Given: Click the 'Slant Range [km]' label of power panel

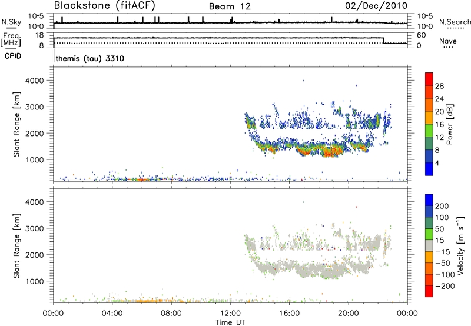Looking at the screenshot, I should click(x=16, y=124).
